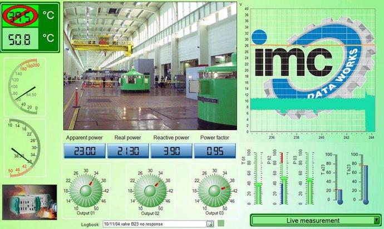Click the Output 03 rotary knob

pos(214,191)
